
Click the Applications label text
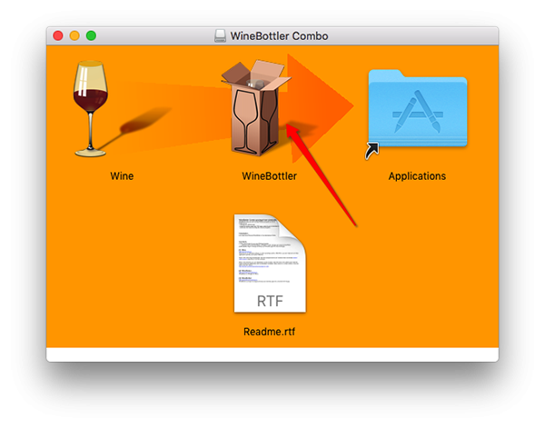[x=417, y=176]
